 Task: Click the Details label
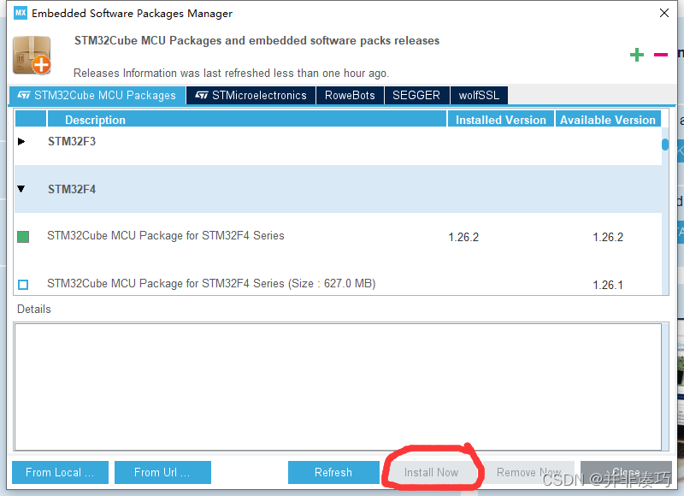click(34, 309)
